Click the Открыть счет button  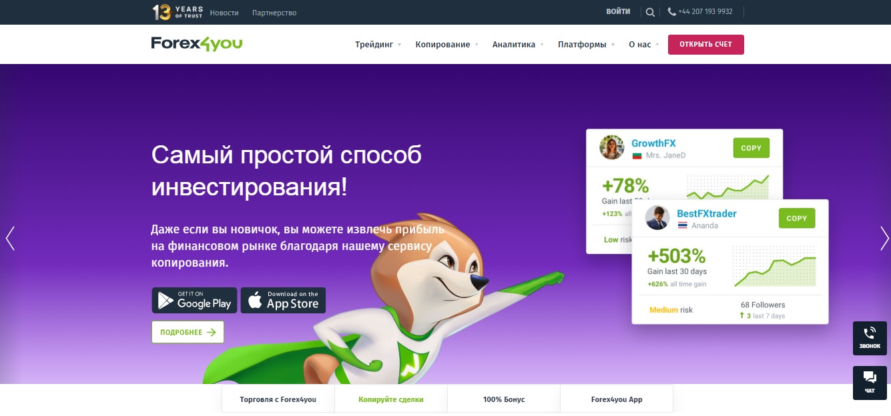[705, 45]
